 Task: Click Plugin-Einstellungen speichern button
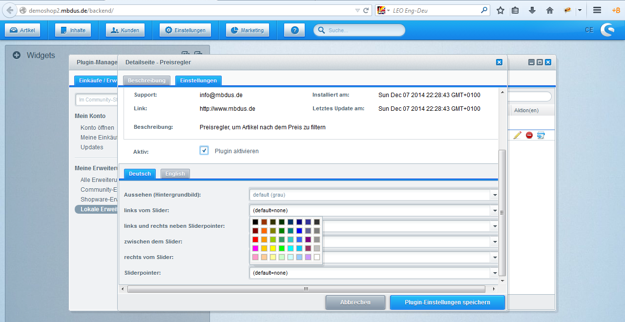click(447, 302)
